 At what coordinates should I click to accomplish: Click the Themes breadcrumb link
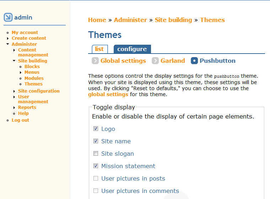tap(212, 20)
